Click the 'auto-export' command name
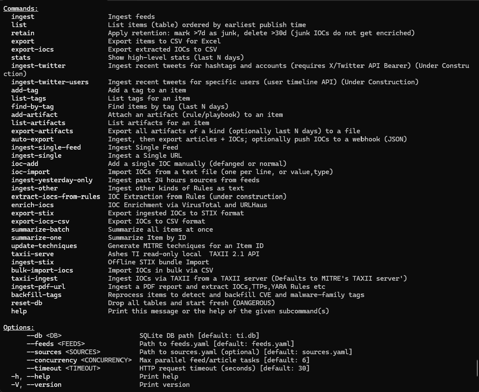The image size is (479, 392). [33, 139]
